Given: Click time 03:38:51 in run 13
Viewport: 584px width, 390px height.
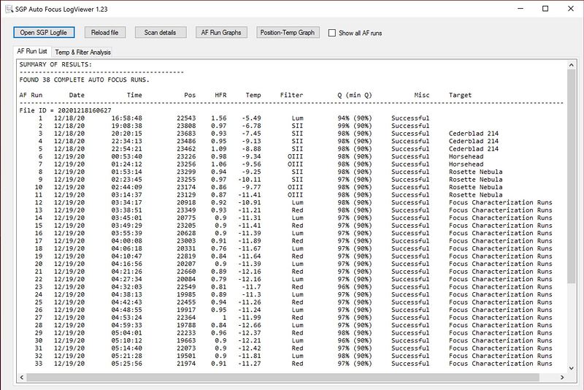Looking at the screenshot, I should [x=126, y=210].
